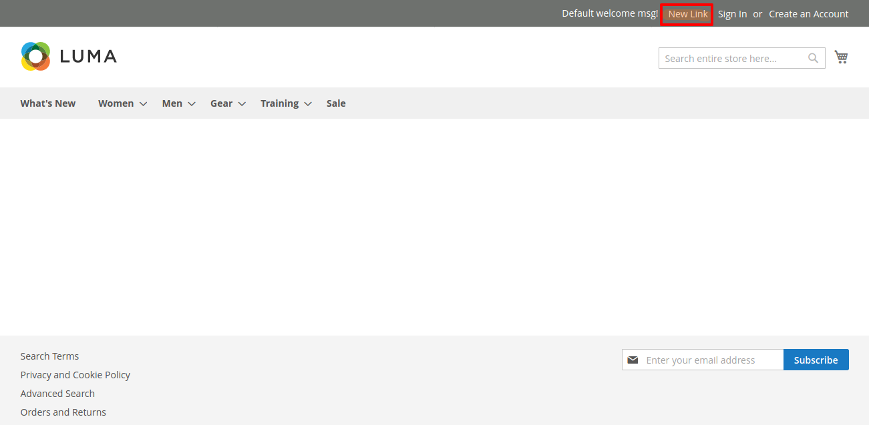Expand the Training menu chevron
This screenshot has width=869, height=425.
point(308,103)
